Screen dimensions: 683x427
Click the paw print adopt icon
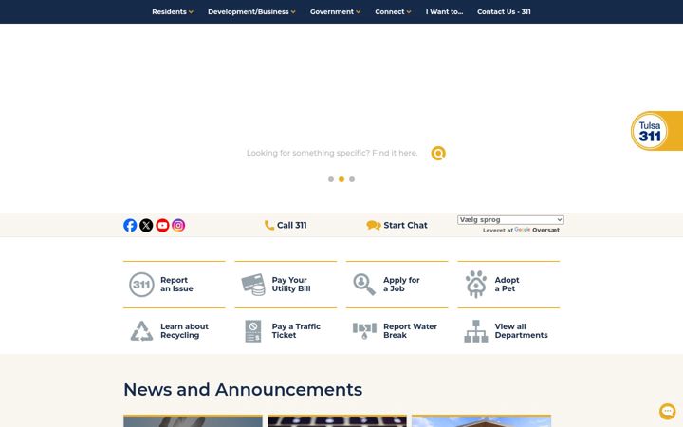coord(476,284)
